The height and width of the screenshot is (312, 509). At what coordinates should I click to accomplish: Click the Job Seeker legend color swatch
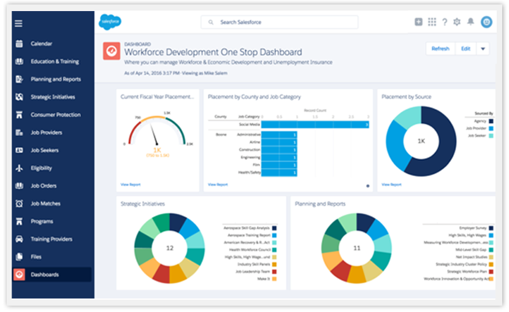point(491,135)
